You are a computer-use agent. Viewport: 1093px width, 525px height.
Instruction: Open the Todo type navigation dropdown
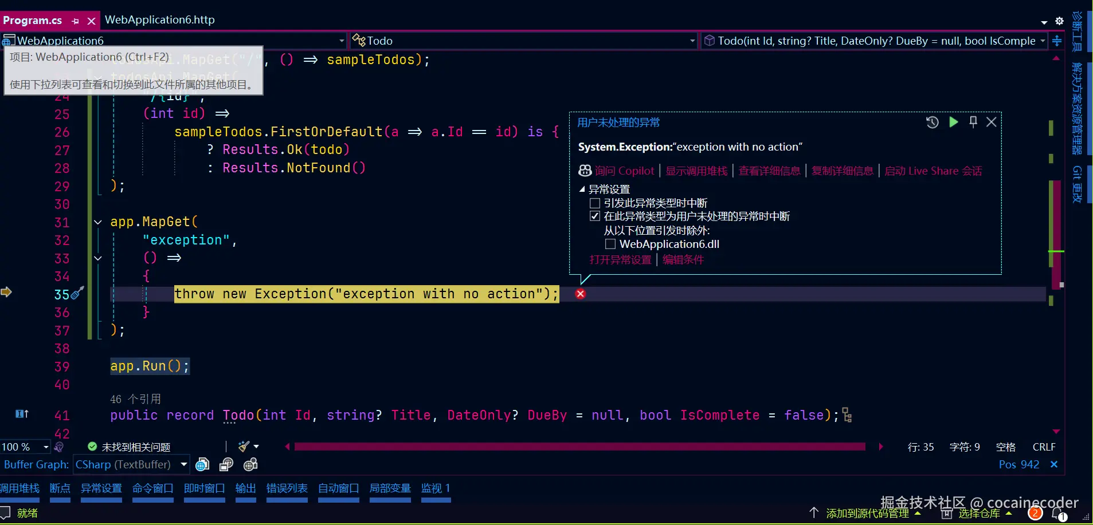pyautogui.click(x=692, y=41)
